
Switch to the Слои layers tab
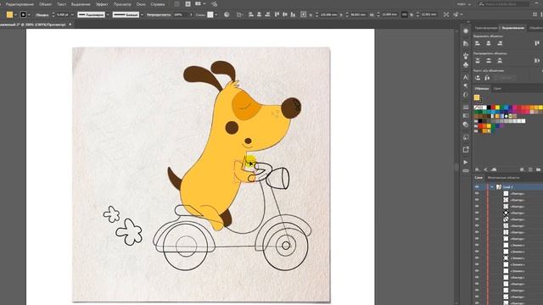(479, 178)
